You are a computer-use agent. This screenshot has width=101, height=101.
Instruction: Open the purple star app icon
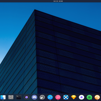[x=82, y=97]
